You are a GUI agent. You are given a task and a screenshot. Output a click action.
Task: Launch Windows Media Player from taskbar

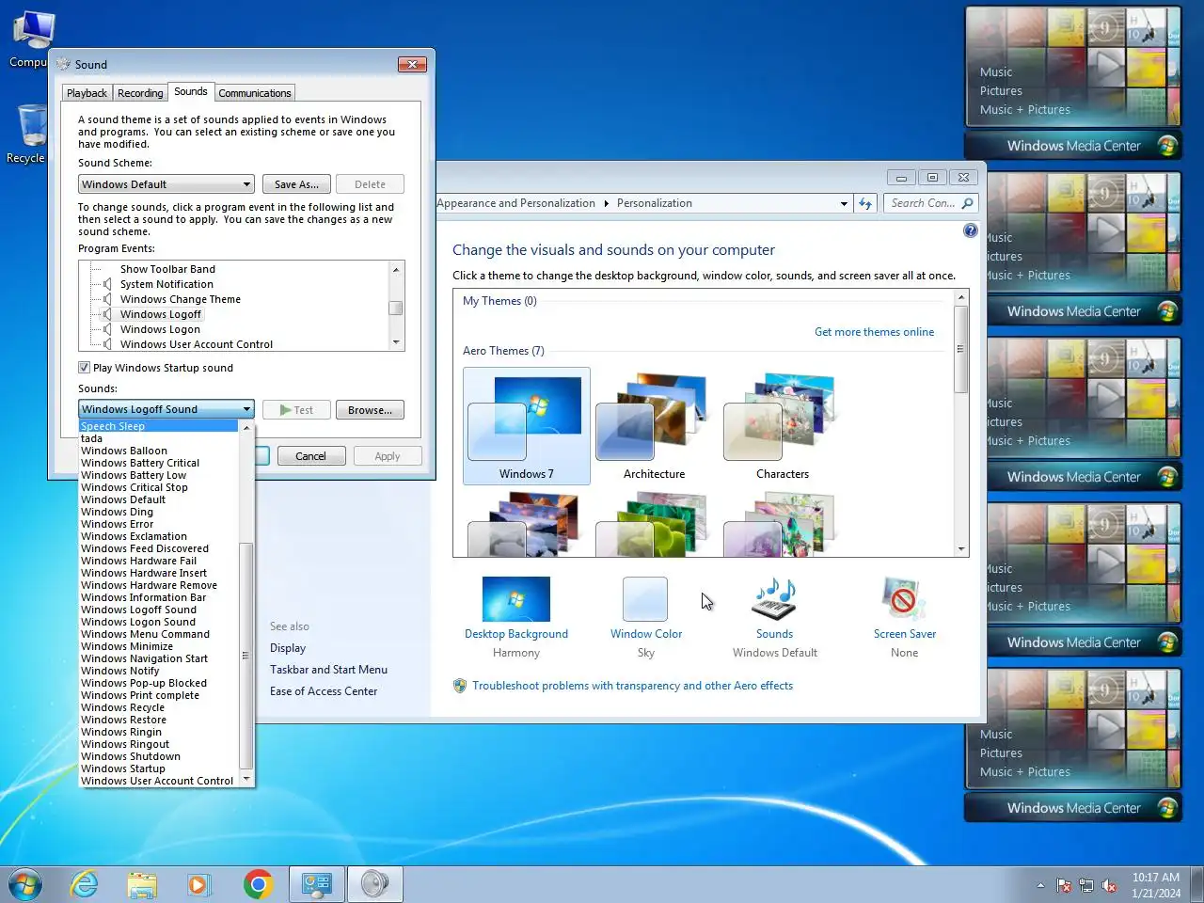[198, 884]
